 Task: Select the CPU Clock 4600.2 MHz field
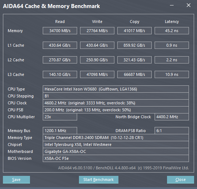(116, 103)
